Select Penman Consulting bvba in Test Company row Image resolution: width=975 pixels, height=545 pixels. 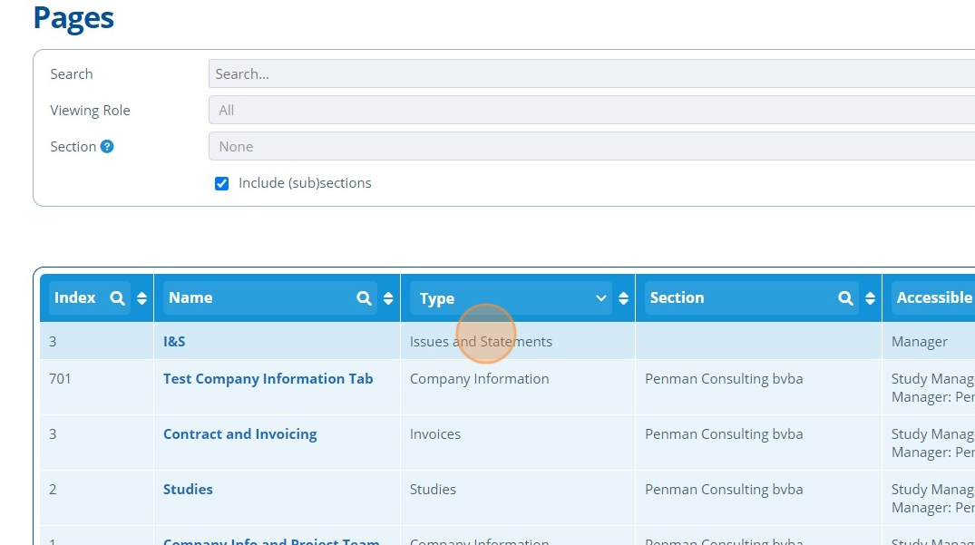[x=723, y=378]
